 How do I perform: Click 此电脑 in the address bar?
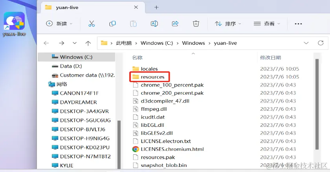coord(124,43)
